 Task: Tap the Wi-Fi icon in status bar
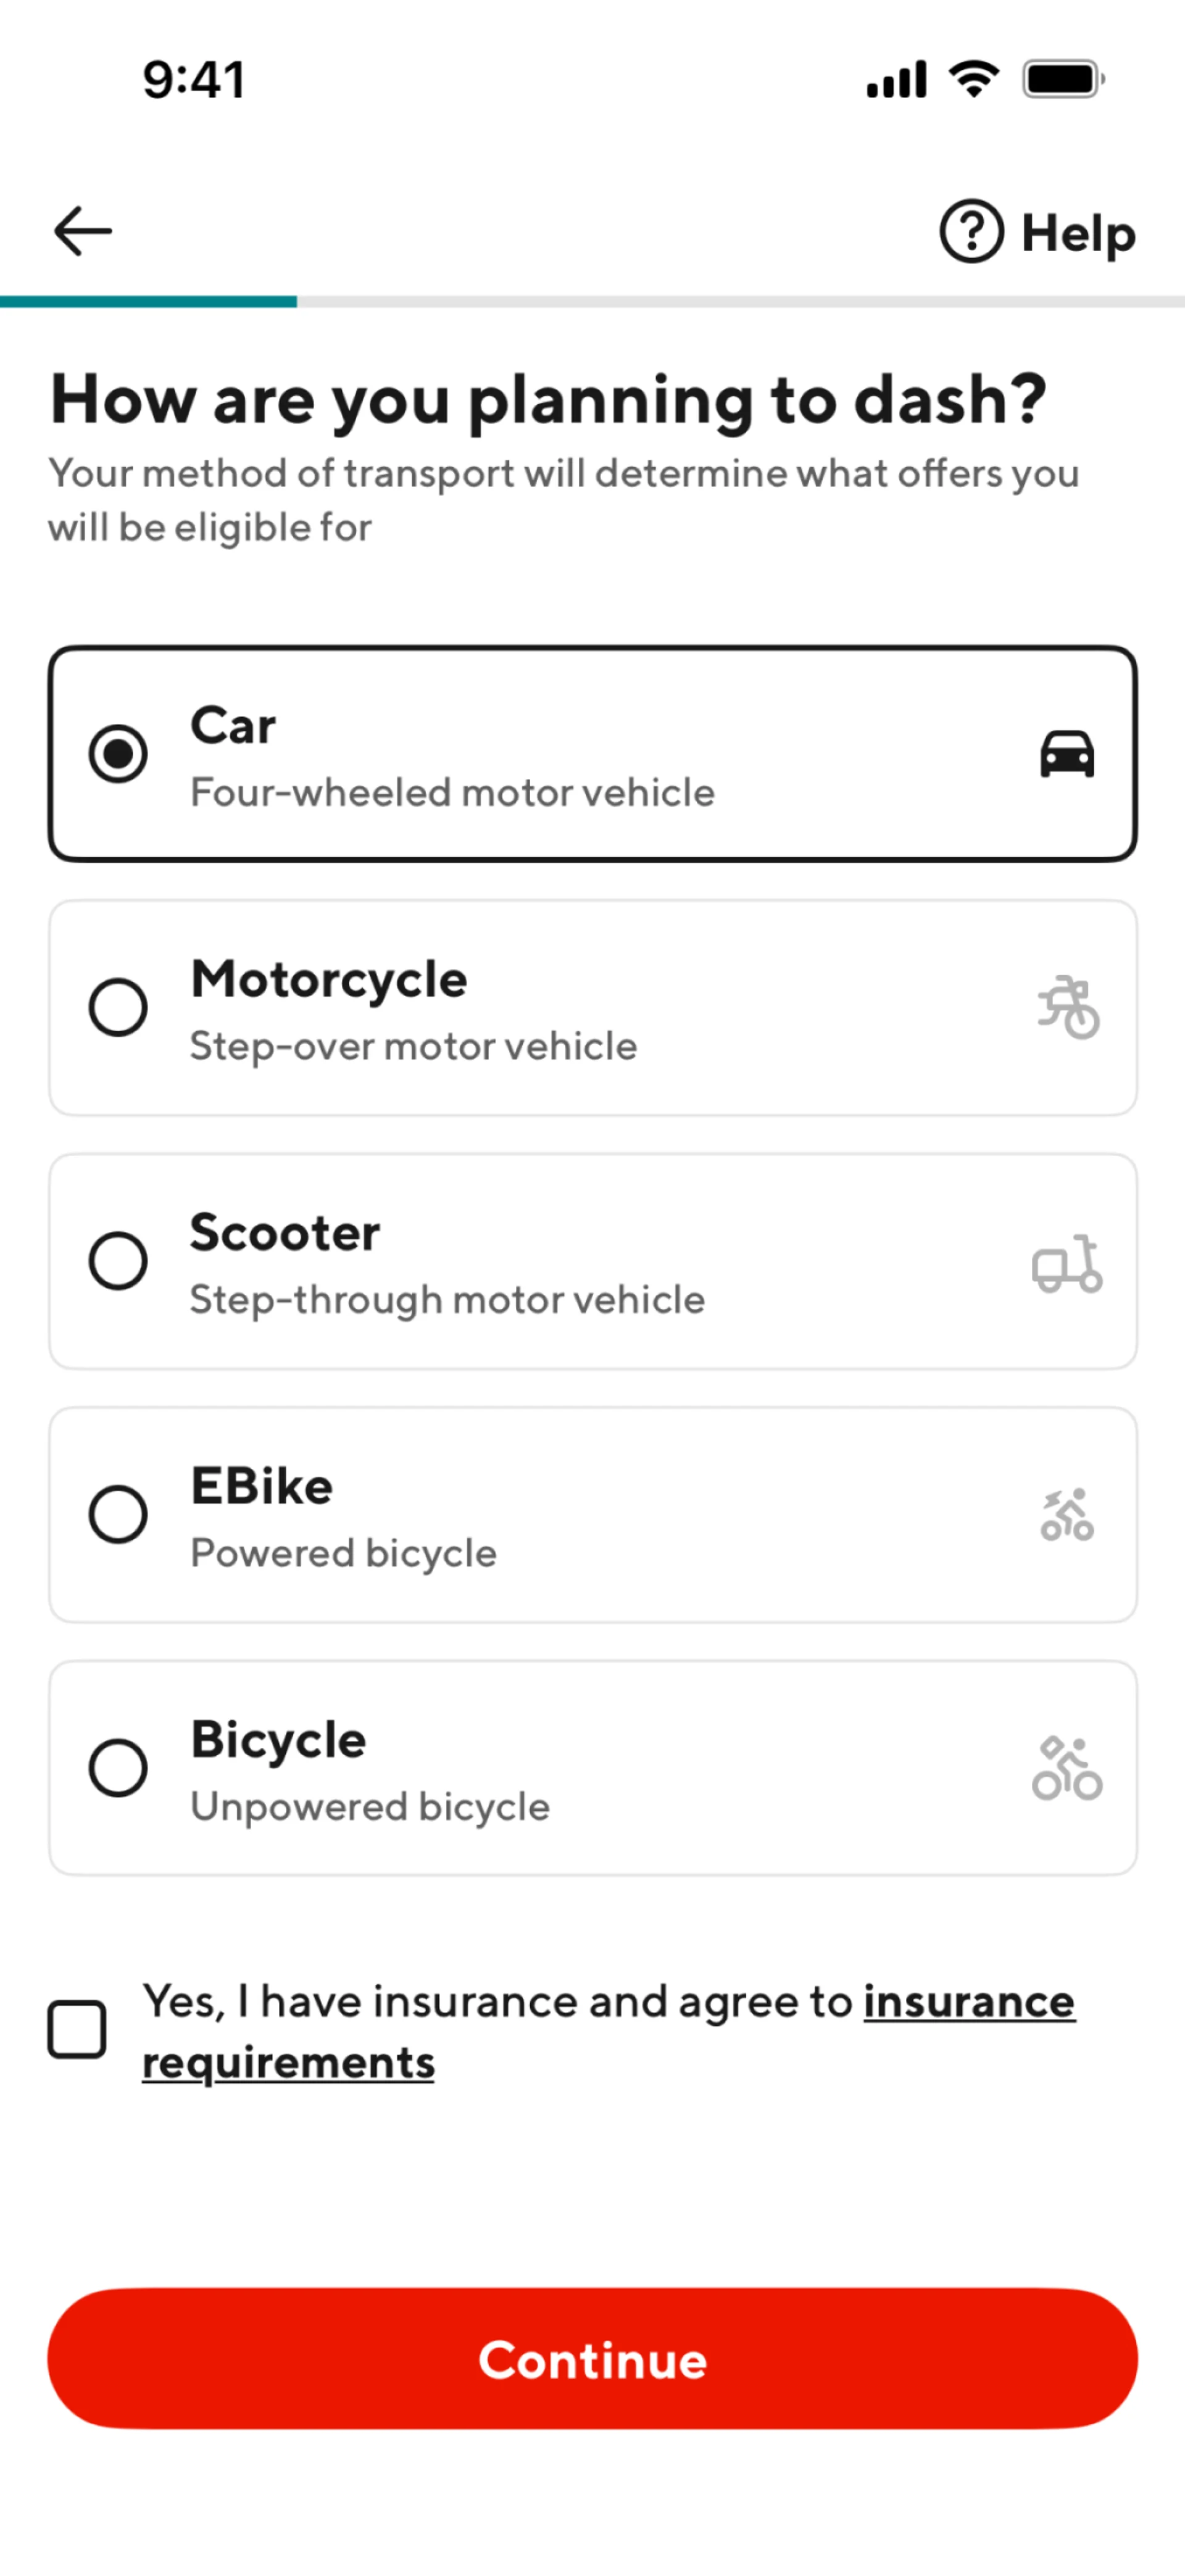(974, 78)
